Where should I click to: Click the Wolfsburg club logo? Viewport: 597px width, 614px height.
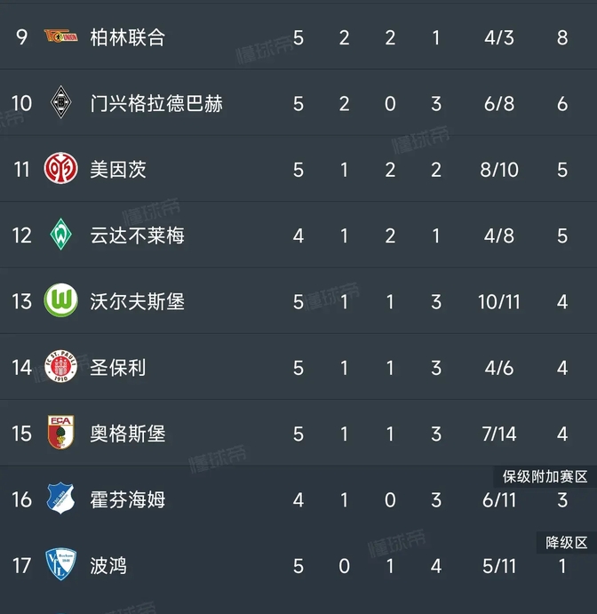point(61,301)
